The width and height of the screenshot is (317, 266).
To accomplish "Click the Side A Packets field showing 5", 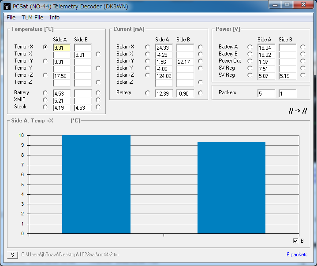I will click(266, 93).
